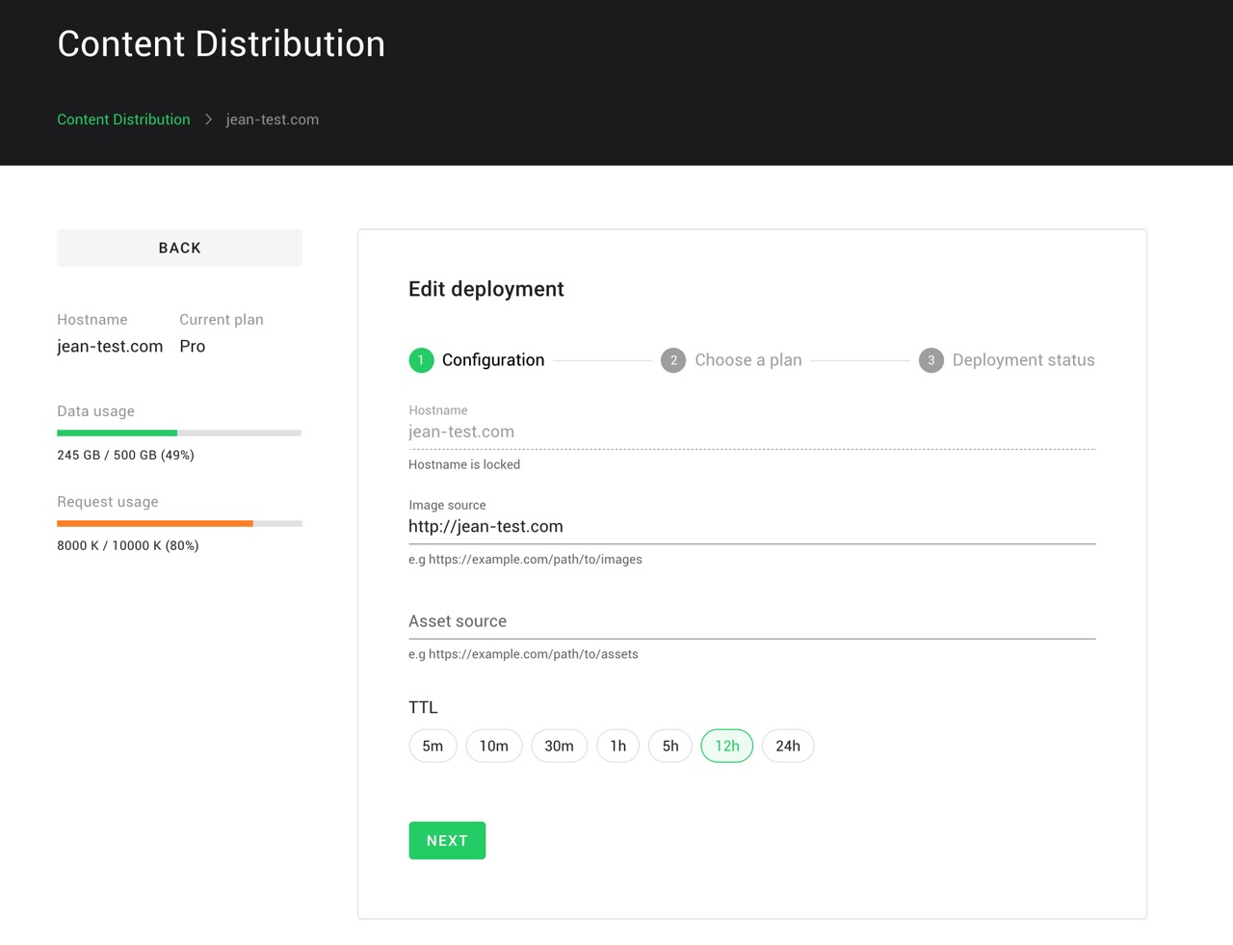
Task: Click the Hostname is locked helper text
Action: tap(464, 464)
